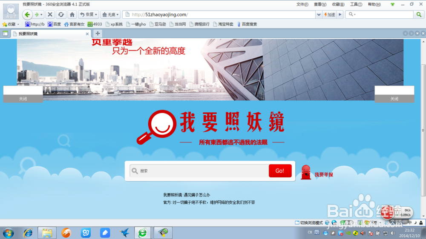Go to the home page icon
Viewport: 426px width, 239px height.
point(72,14)
